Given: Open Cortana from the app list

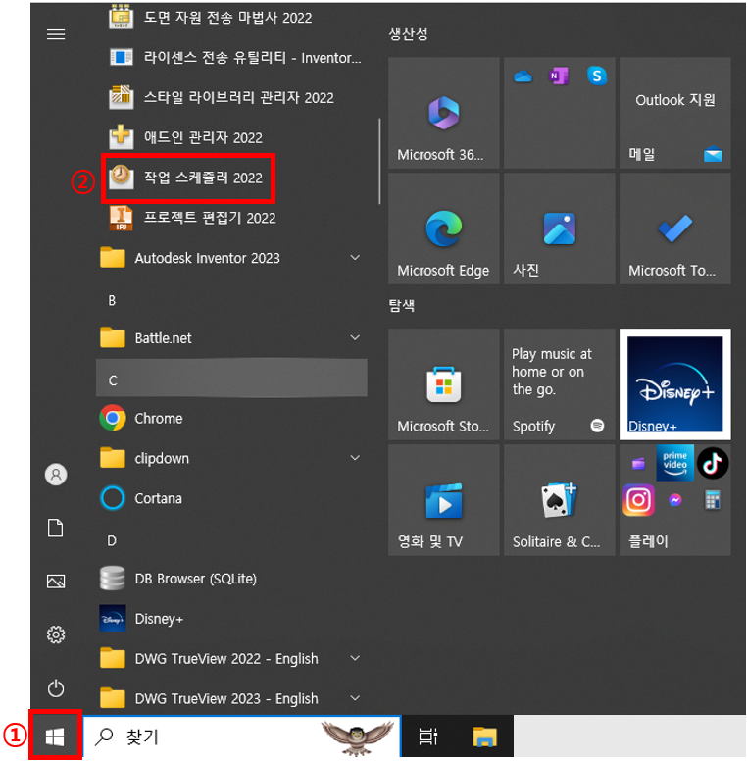Looking at the screenshot, I should pyautogui.click(x=231, y=498).
